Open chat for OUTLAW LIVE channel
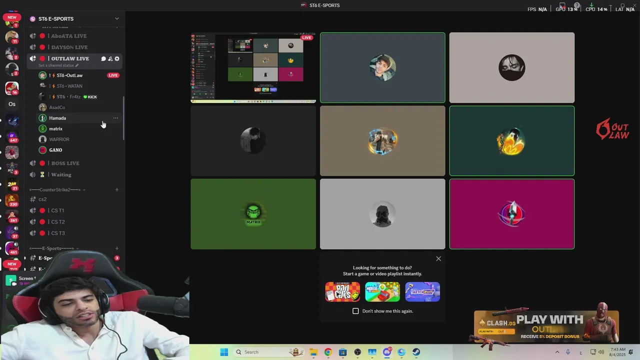 103,58
